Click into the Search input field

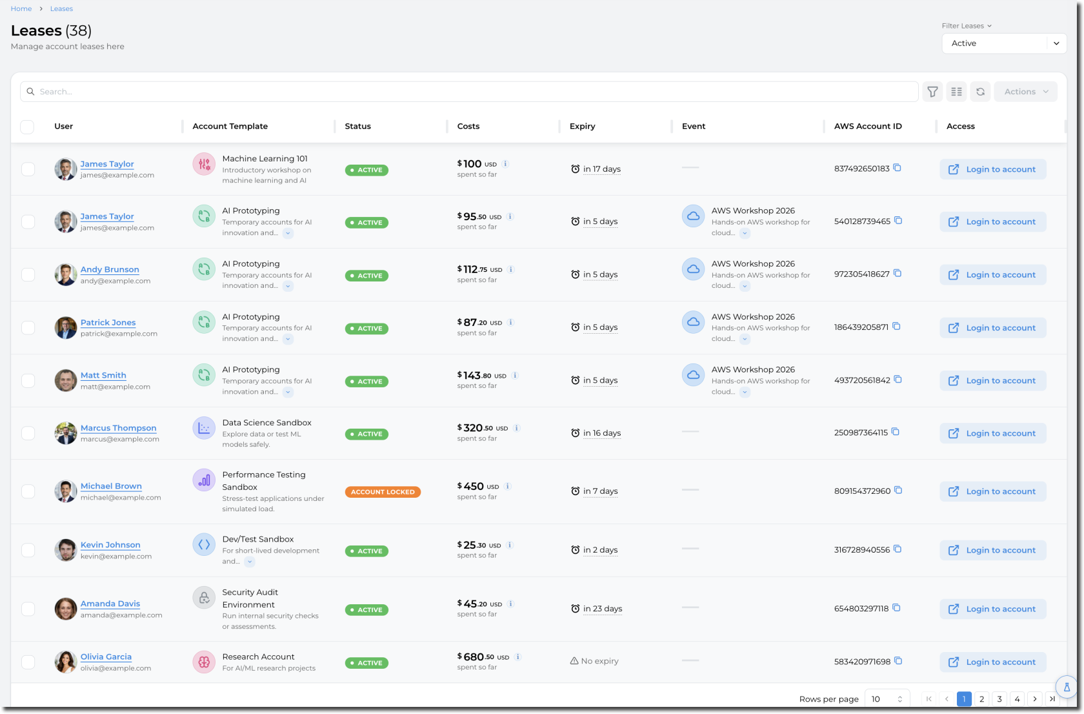(x=468, y=92)
